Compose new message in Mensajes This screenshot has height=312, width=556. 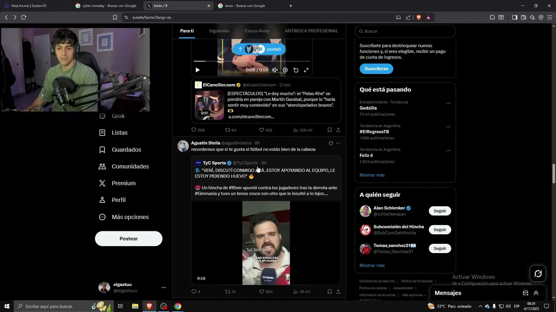click(526, 293)
